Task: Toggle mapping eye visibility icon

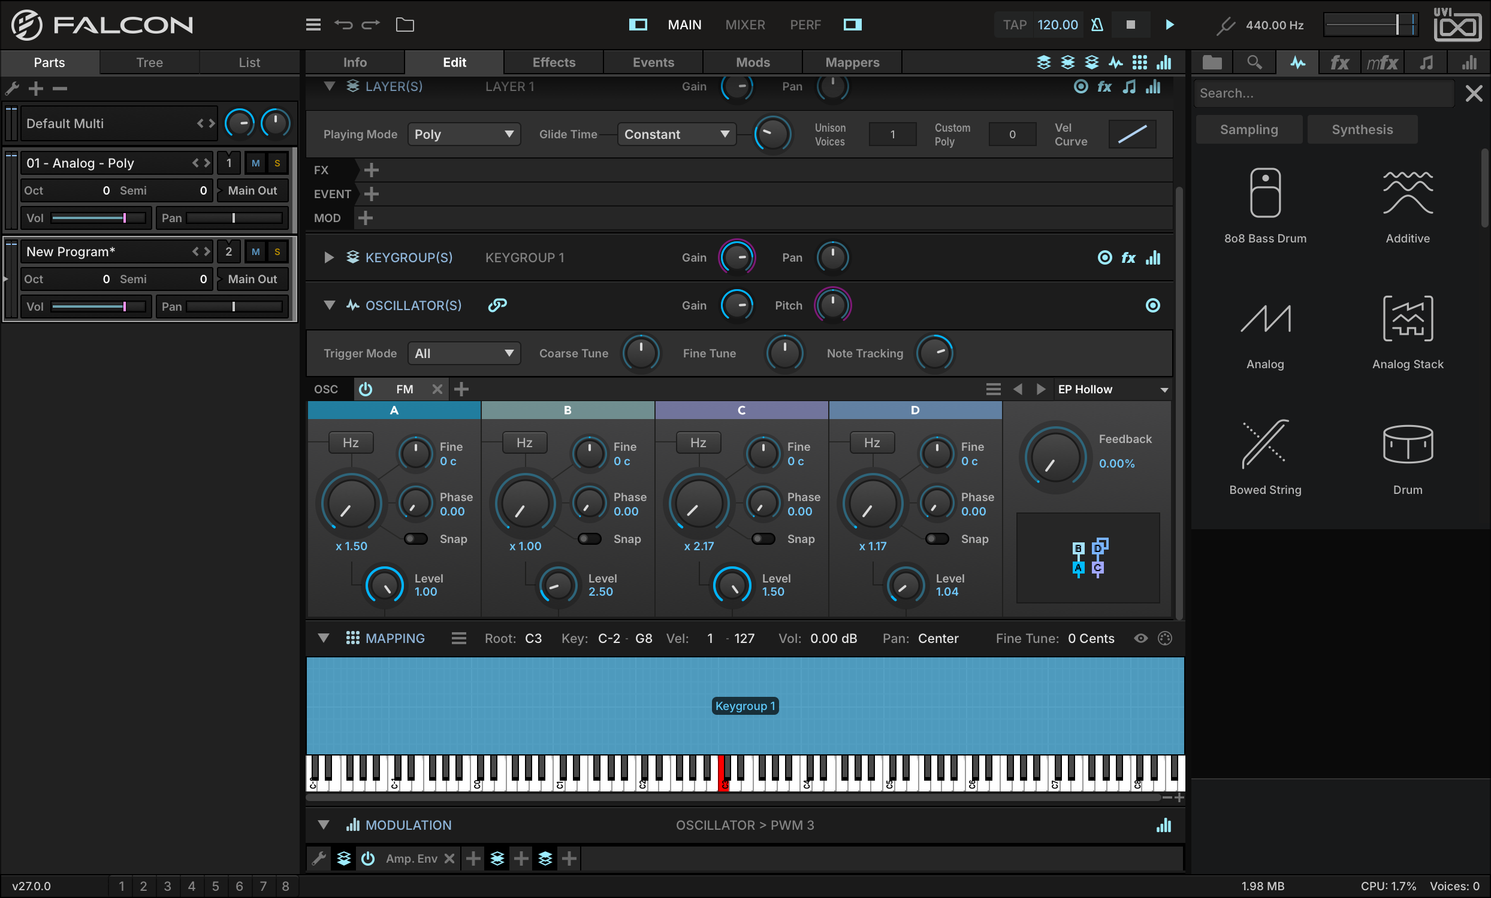Action: [x=1140, y=638]
